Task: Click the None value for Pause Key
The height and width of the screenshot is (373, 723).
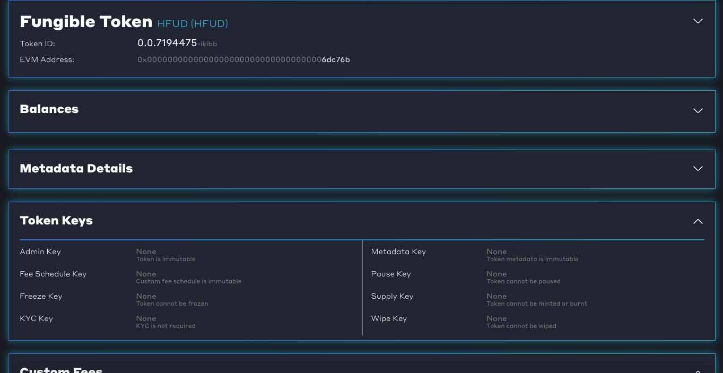Action: pyautogui.click(x=496, y=274)
